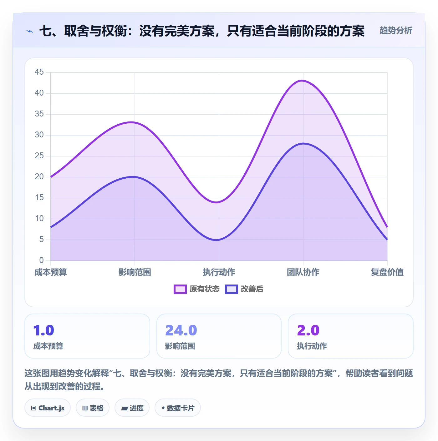Click the 0 y-axis value
Screen dimensions: 438x441
tap(41, 260)
